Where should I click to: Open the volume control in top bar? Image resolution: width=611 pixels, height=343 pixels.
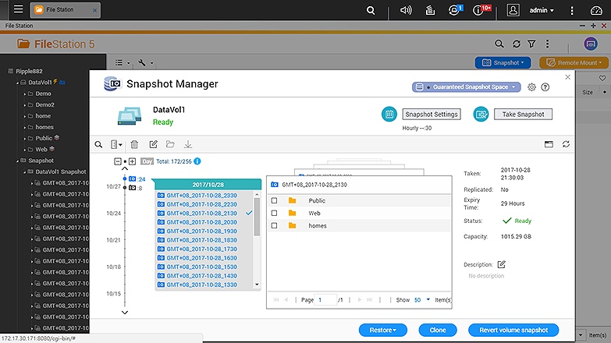click(x=406, y=11)
